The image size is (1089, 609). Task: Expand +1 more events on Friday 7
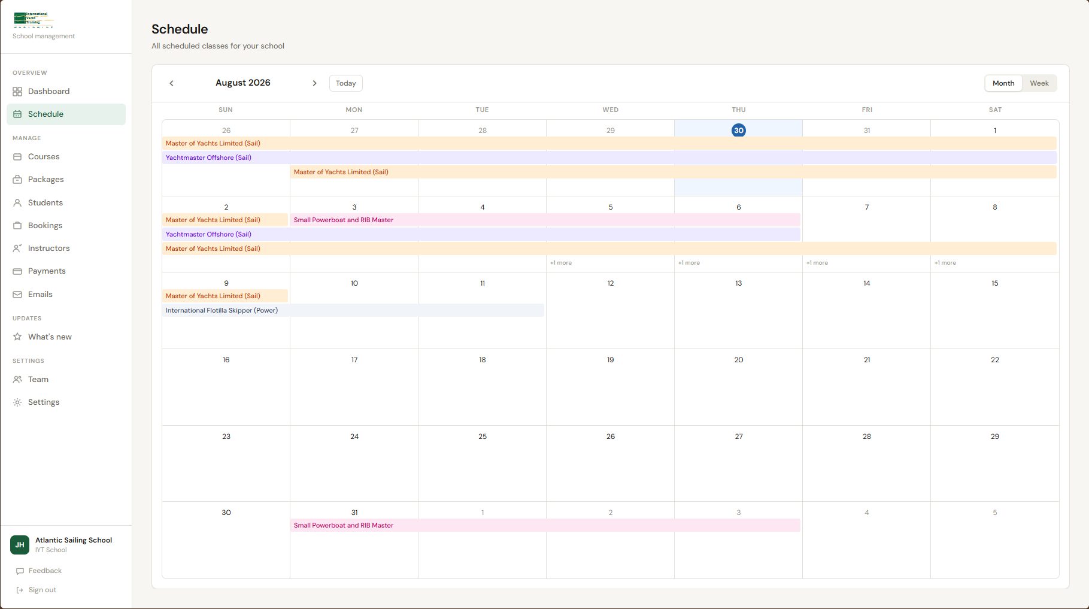[817, 263]
